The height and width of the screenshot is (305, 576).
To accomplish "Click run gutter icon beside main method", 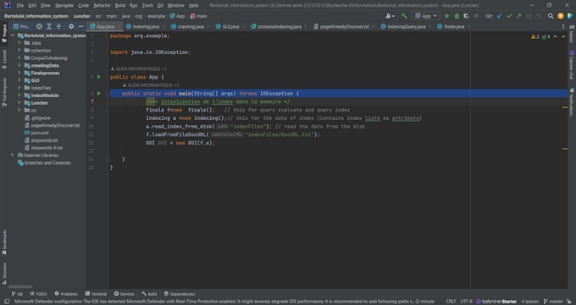I will point(99,94).
